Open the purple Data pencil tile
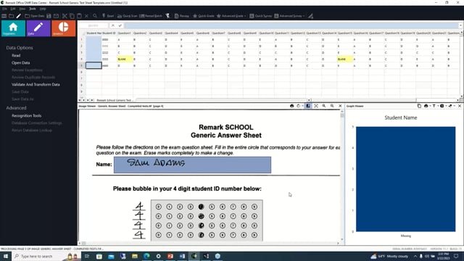 coord(38,28)
